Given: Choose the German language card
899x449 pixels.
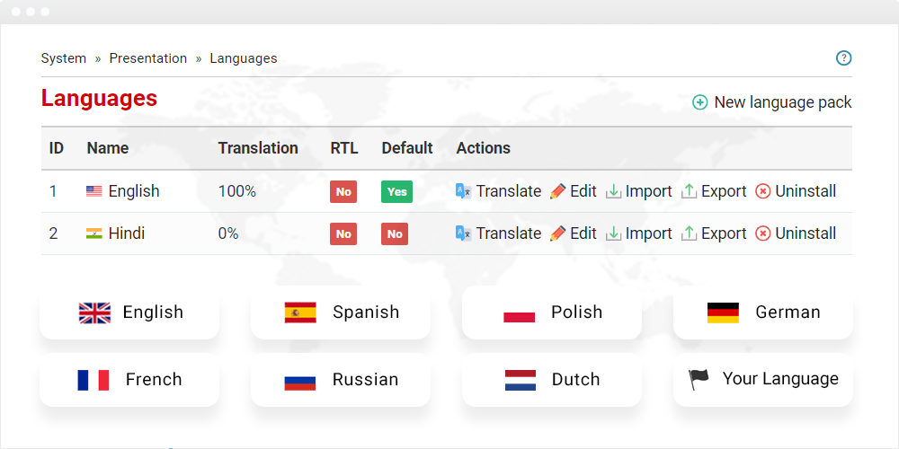Looking at the screenshot, I should pos(763,313).
